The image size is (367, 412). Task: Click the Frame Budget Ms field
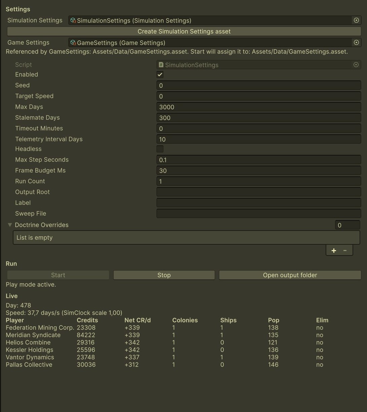[259, 171]
